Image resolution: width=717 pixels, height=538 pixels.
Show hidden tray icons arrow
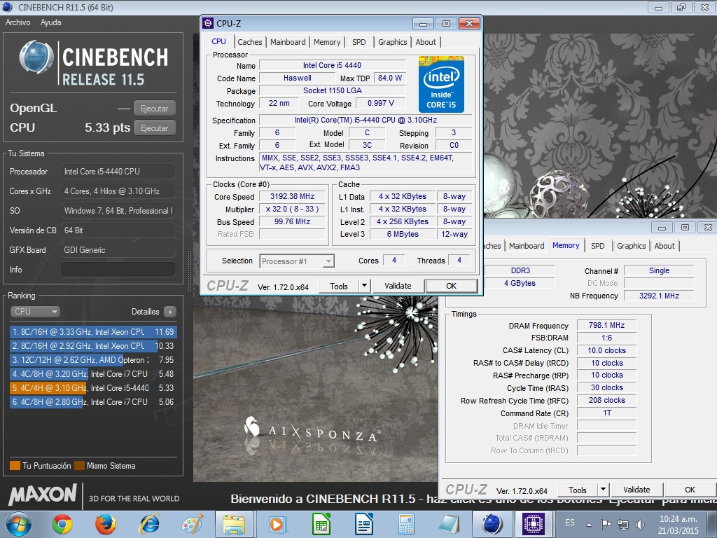click(x=589, y=525)
